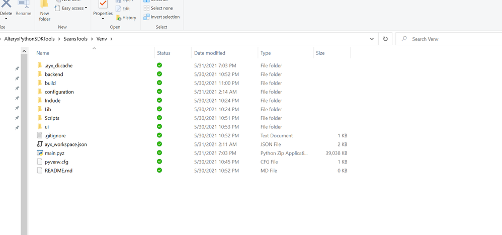Viewport: 502px width, 235px height.
Task: Select the README.md file icon
Action: (40, 170)
